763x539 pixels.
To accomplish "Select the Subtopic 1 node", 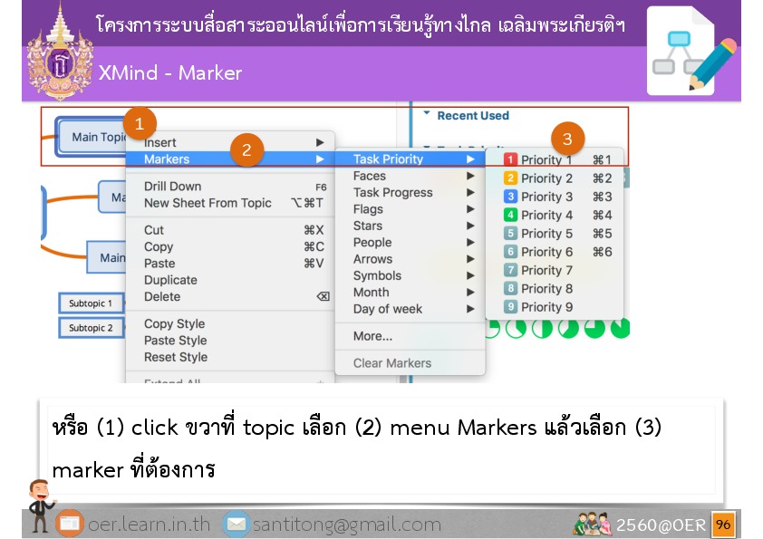I will (91, 303).
